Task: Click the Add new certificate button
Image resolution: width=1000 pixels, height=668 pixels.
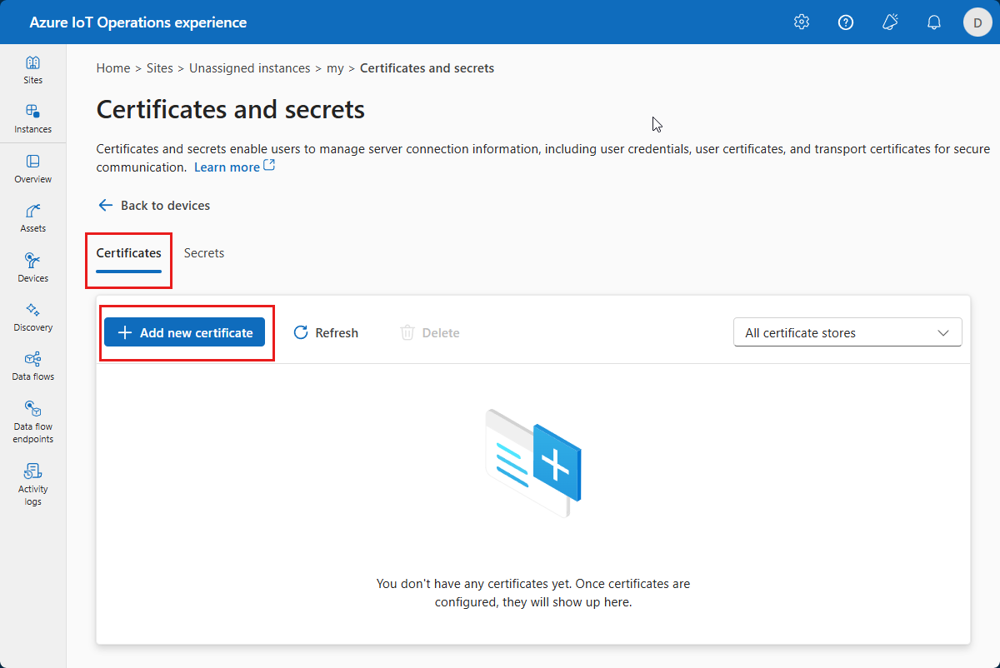Action: pos(185,333)
